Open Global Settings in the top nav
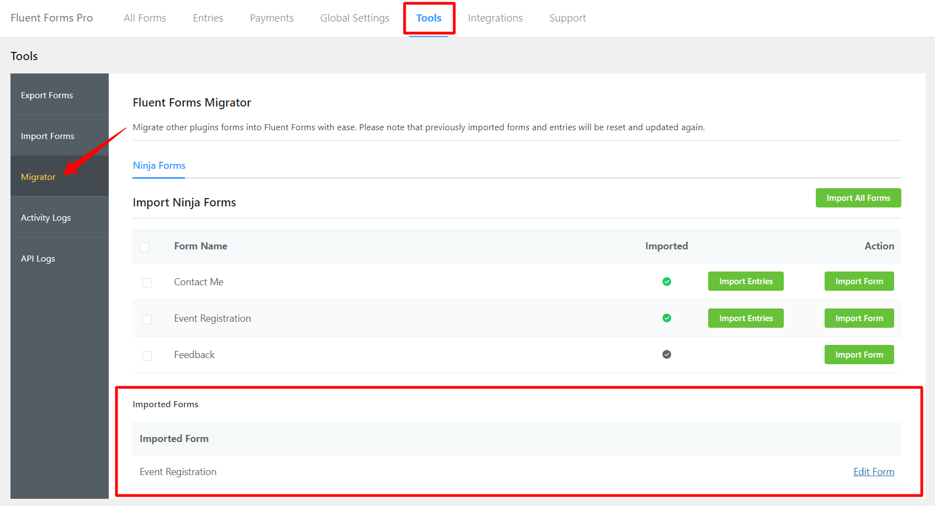Viewport: 935px width, 506px height. click(x=355, y=18)
